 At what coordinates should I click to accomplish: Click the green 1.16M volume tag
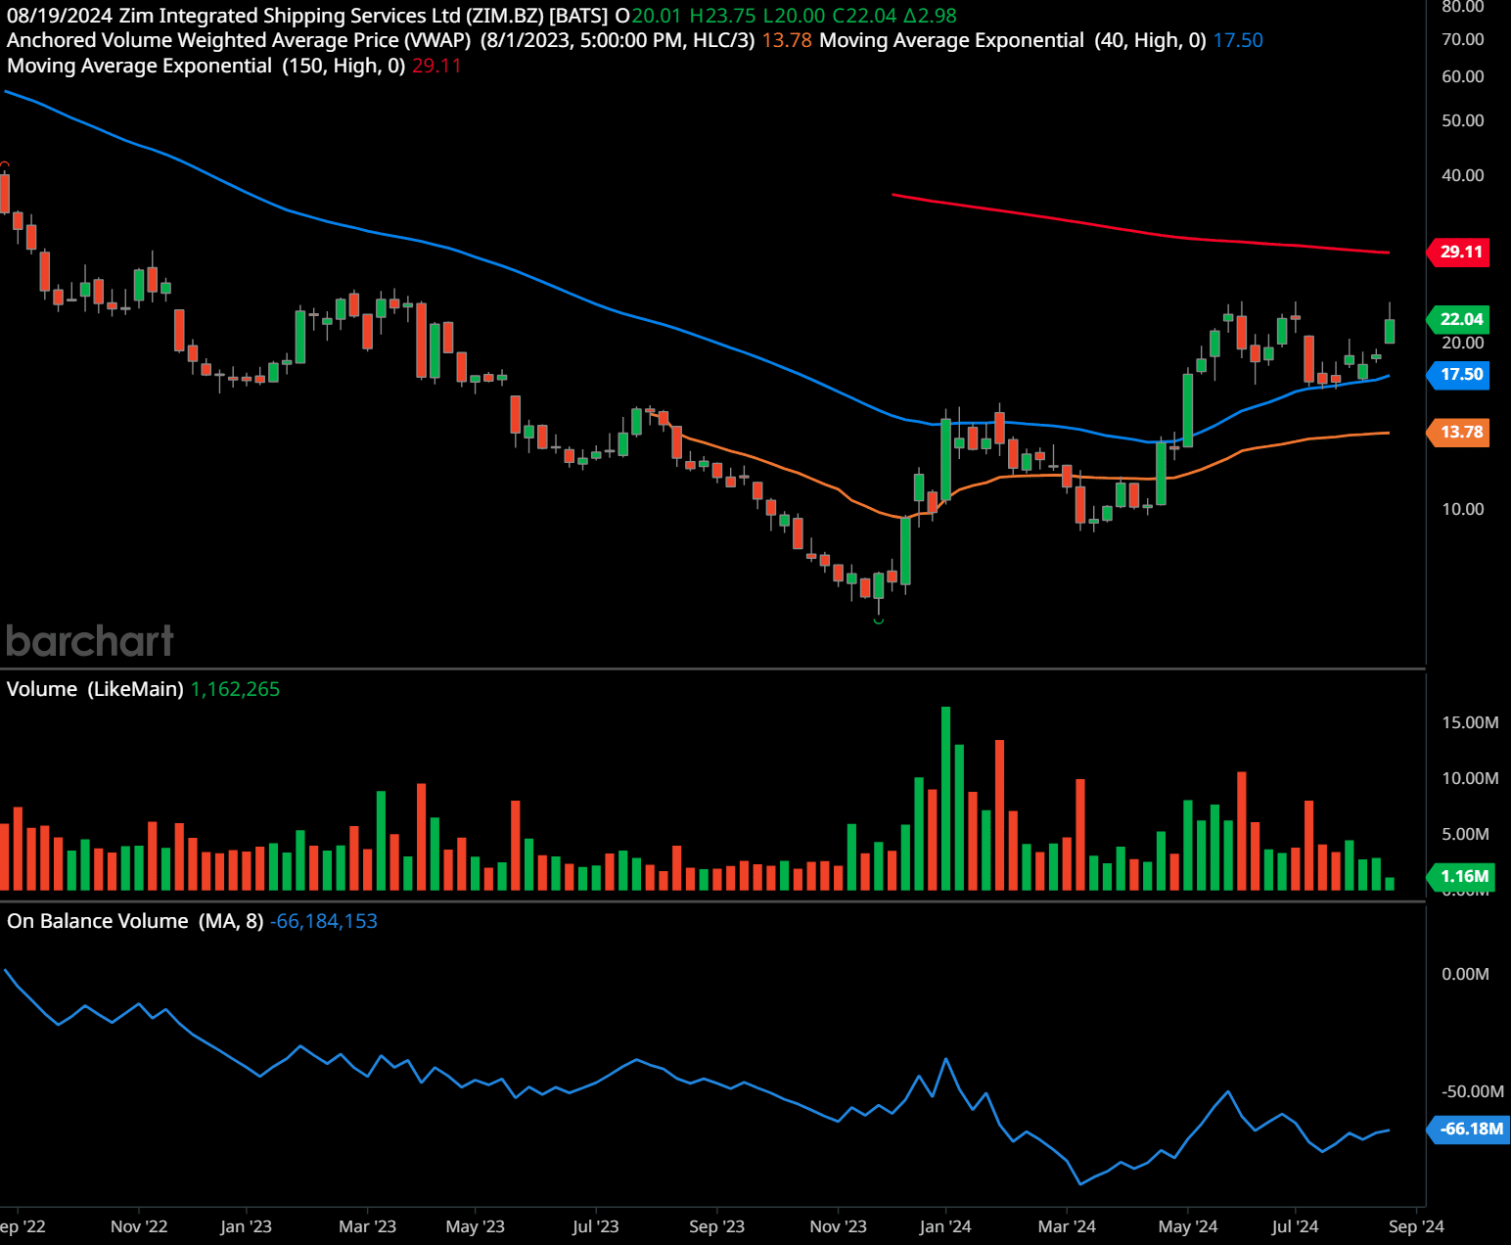point(1461,876)
